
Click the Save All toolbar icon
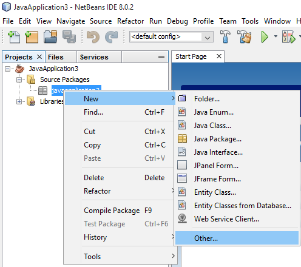click(69, 36)
